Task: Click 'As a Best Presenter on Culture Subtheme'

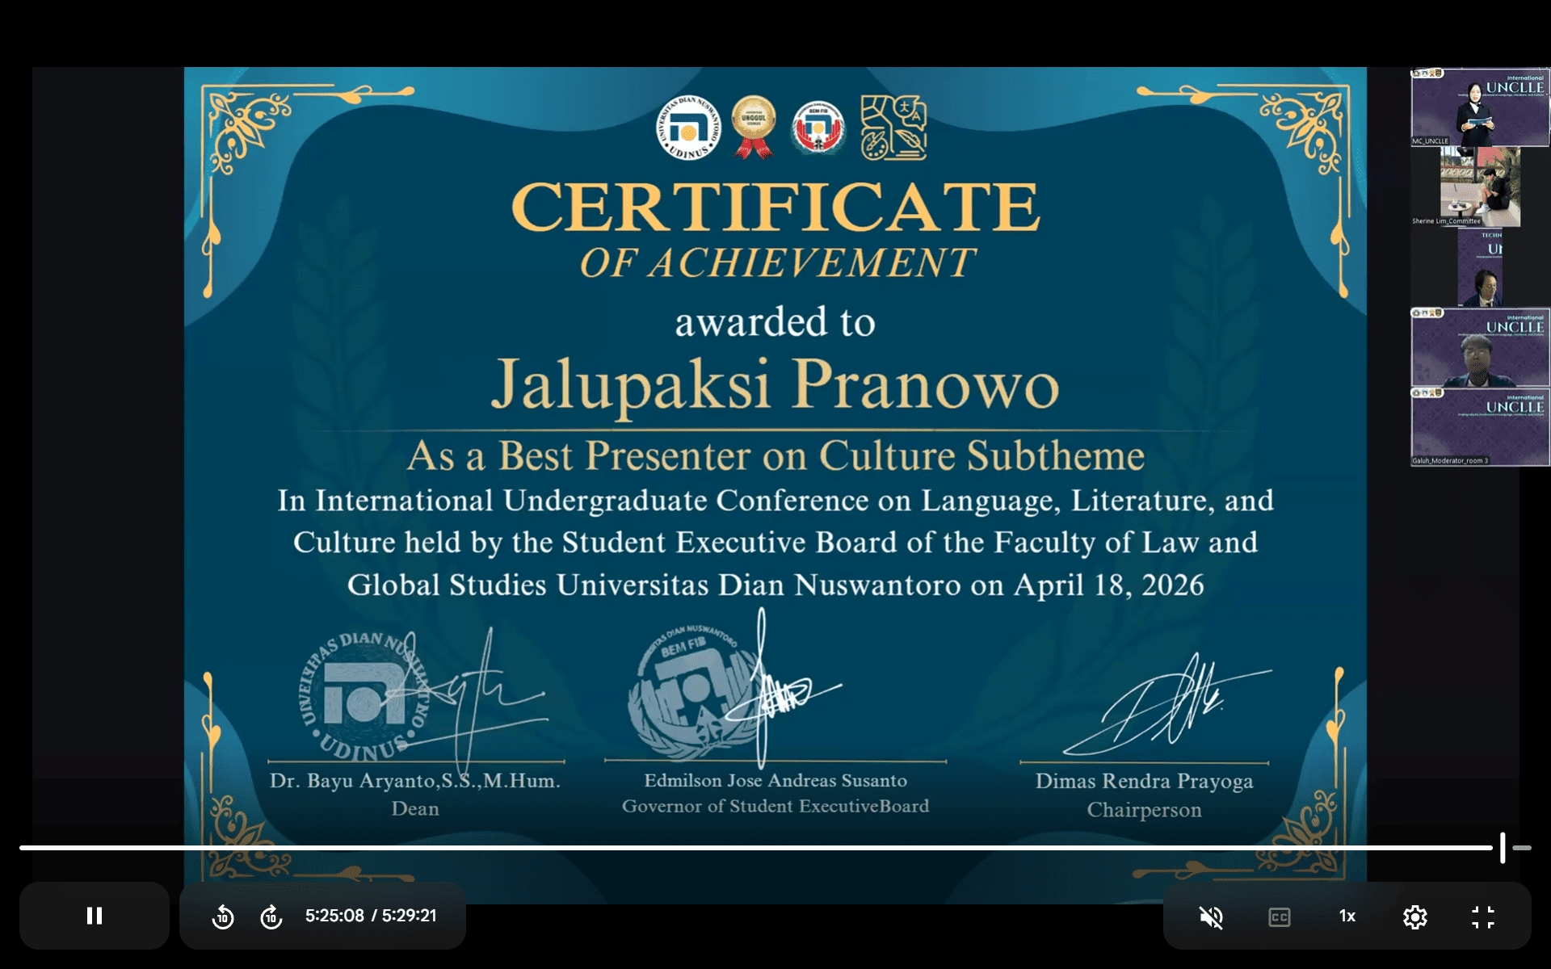Action: [x=775, y=455]
